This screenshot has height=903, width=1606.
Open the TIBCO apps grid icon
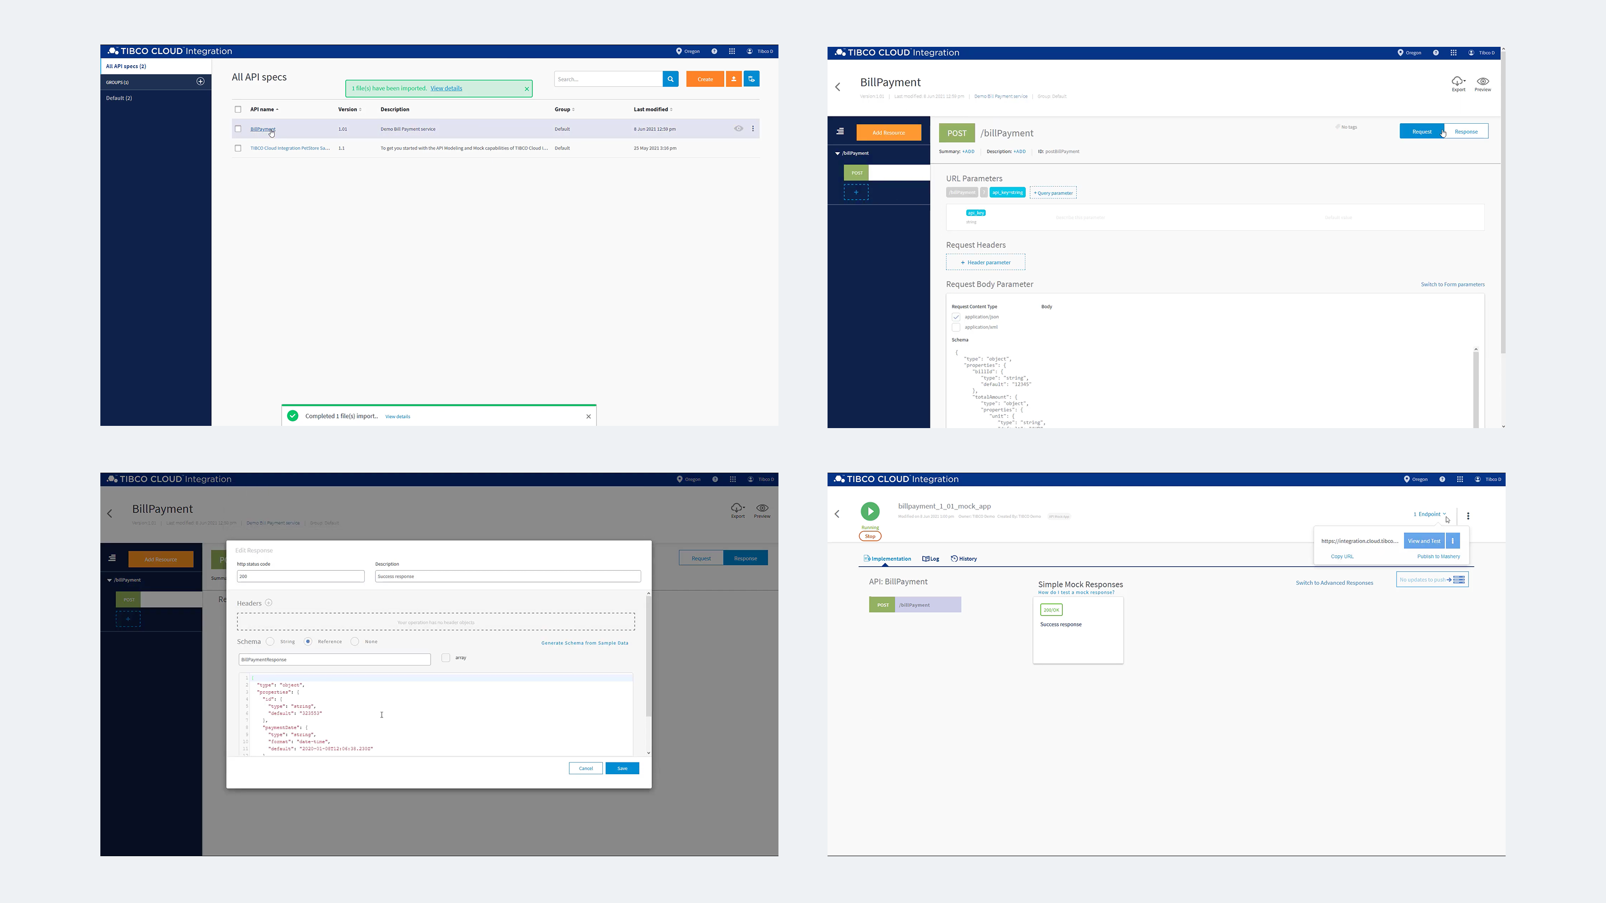[x=732, y=51]
